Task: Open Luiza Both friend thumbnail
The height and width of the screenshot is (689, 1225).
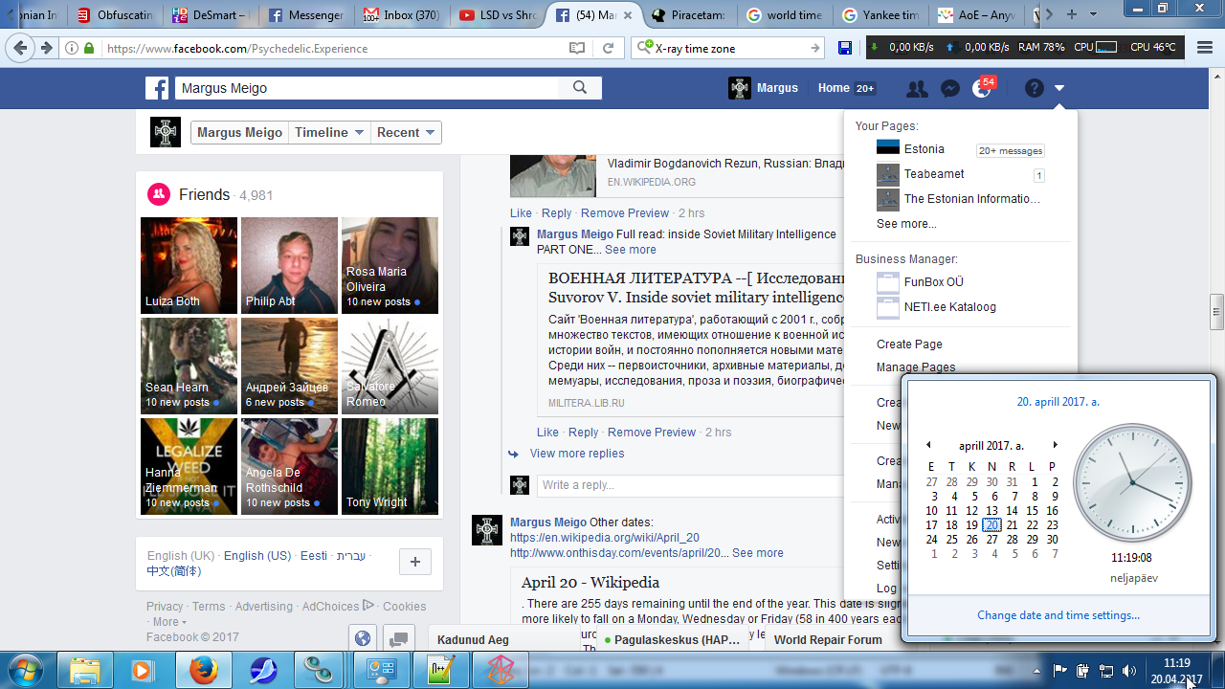Action: 189,265
